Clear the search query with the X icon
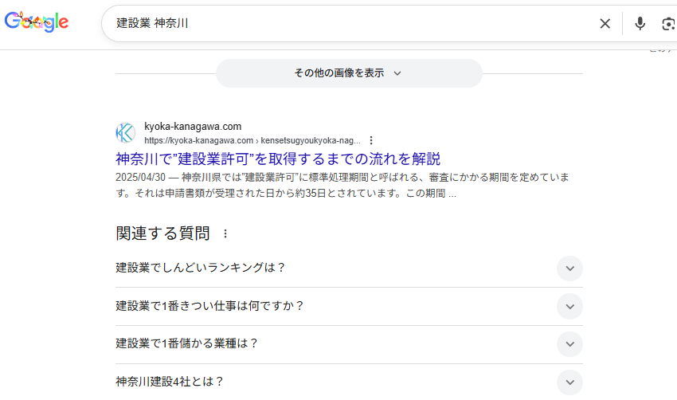Image resolution: width=677 pixels, height=400 pixels. (605, 24)
